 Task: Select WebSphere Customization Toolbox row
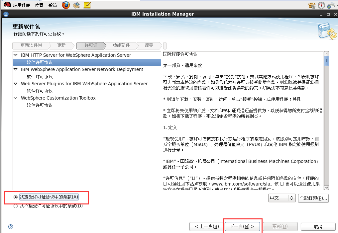[x=58, y=98]
